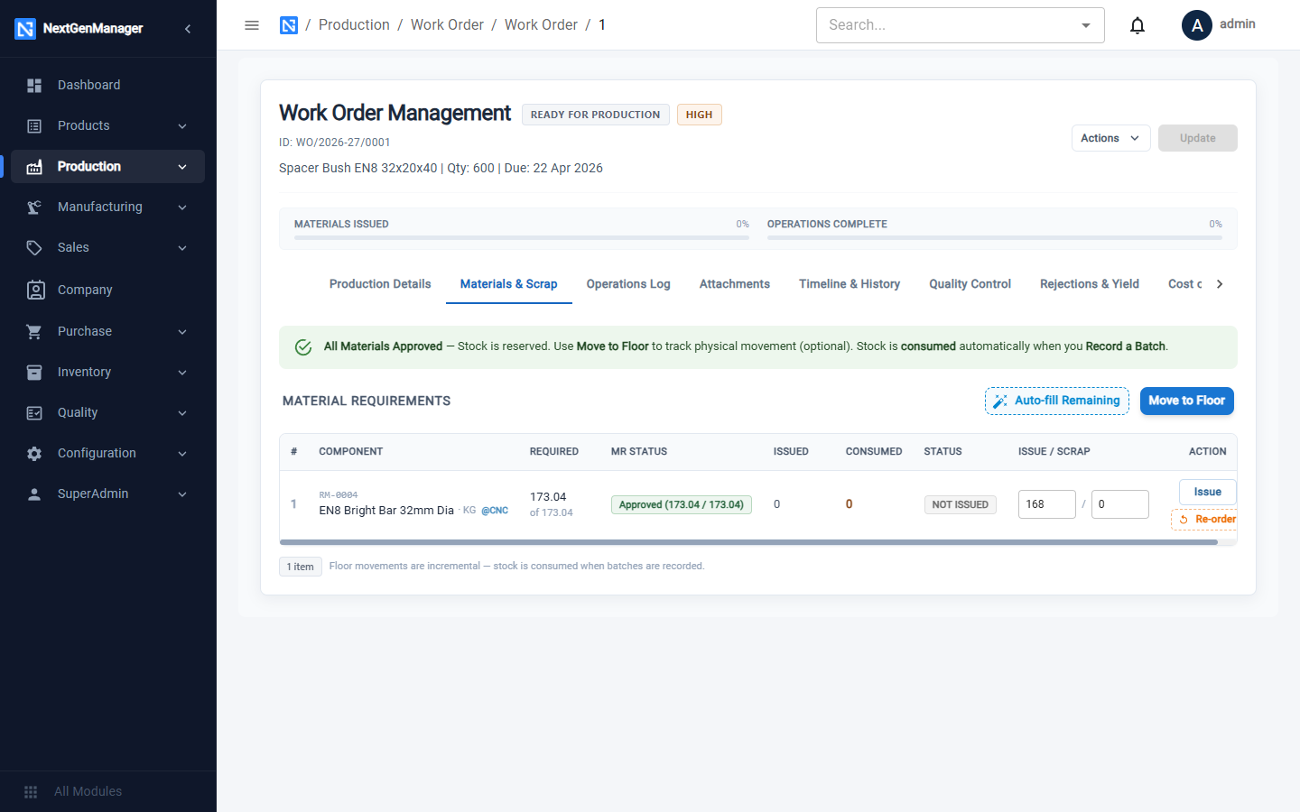Open the Dashboard sidebar icon
This screenshot has width=1300, height=812.
click(x=34, y=85)
